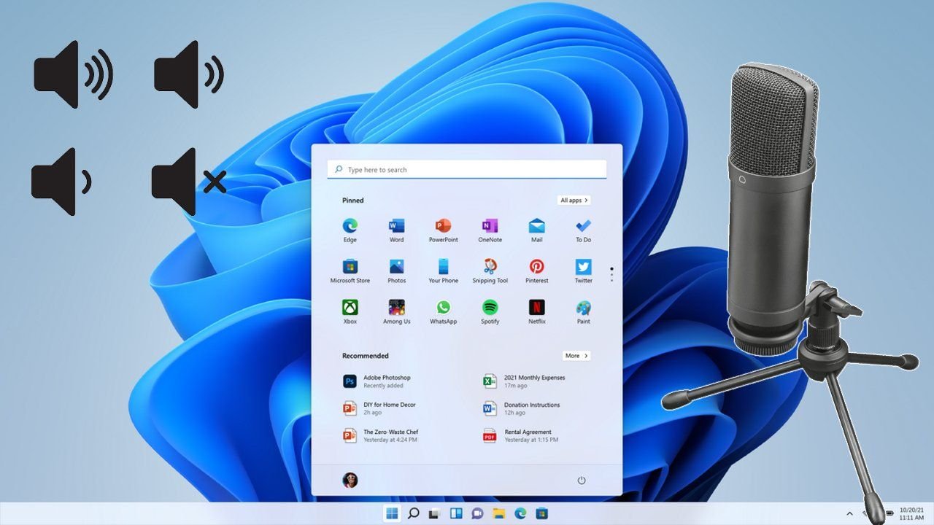Open the Paint app
934x525 pixels.
(583, 312)
